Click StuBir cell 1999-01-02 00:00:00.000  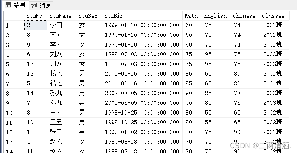tap(142, 132)
